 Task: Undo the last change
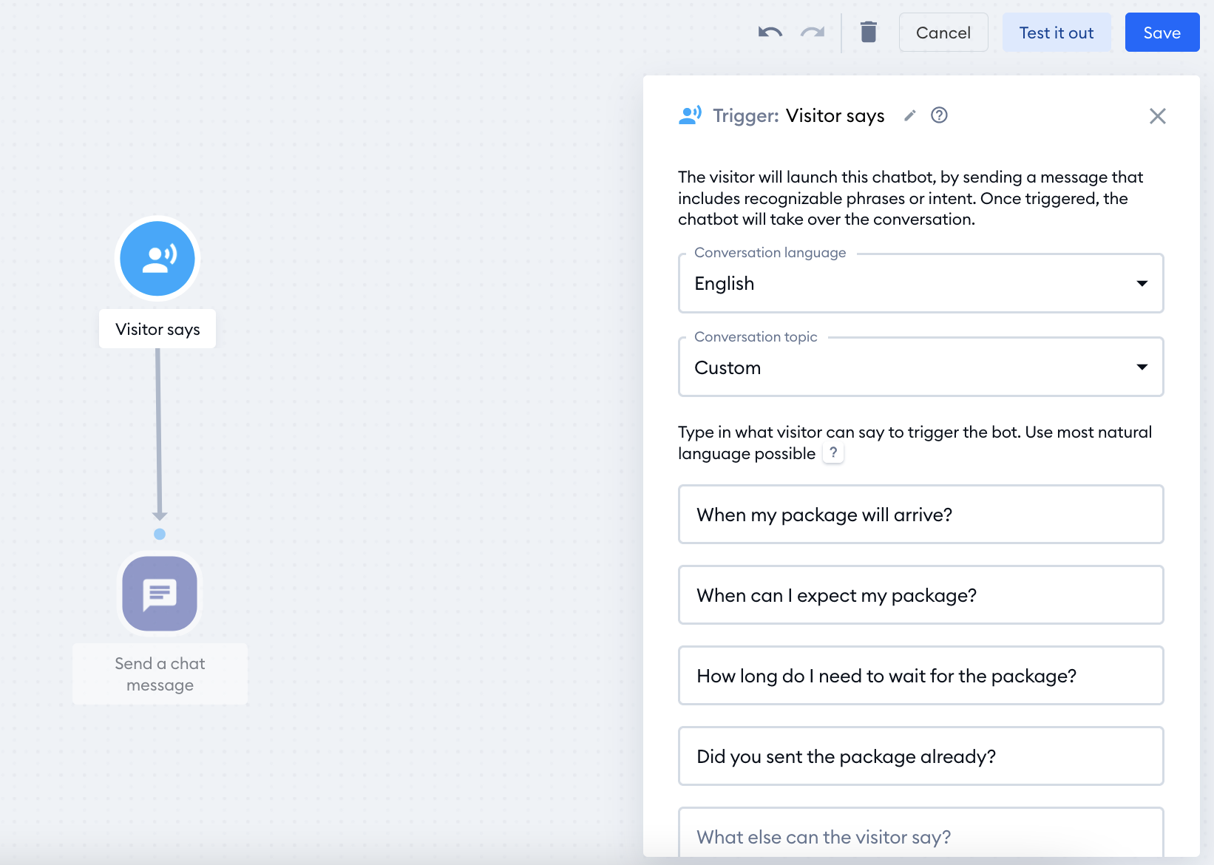click(x=770, y=33)
